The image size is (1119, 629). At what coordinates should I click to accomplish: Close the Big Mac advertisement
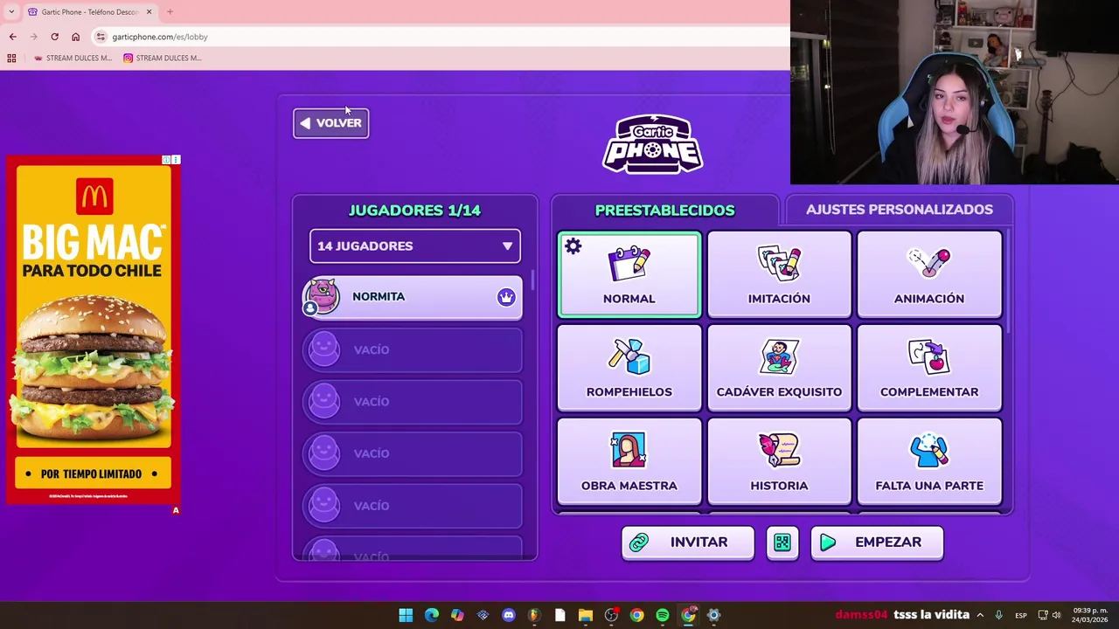[x=176, y=160]
